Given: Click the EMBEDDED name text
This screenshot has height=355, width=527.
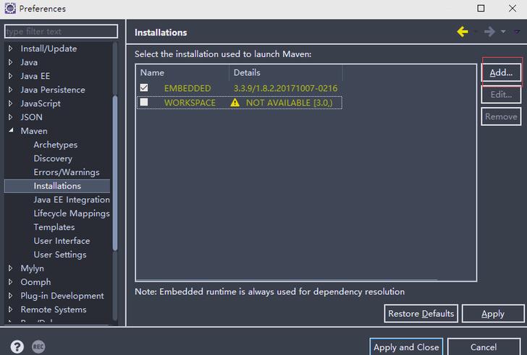Looking at the screenshot, I should [x=187, y=88].
